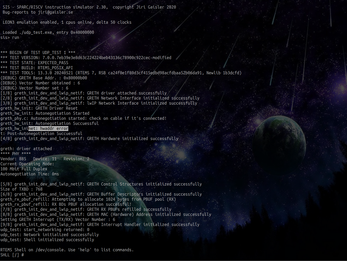Click 't: Post-Autonegotiation Succuessful' line
This screenshot has width=347, height=261.
pos(41,134)
